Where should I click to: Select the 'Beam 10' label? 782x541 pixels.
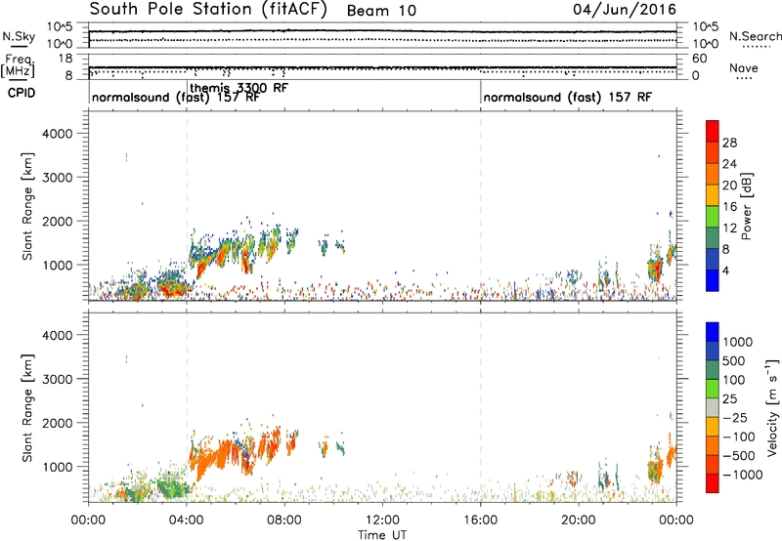point(381,11)
